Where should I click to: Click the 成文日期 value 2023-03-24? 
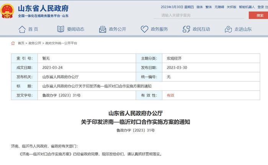52,68
